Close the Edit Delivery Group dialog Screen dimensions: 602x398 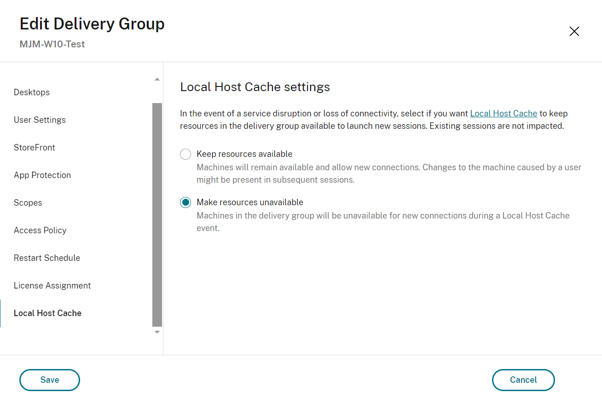click(574, 31)
